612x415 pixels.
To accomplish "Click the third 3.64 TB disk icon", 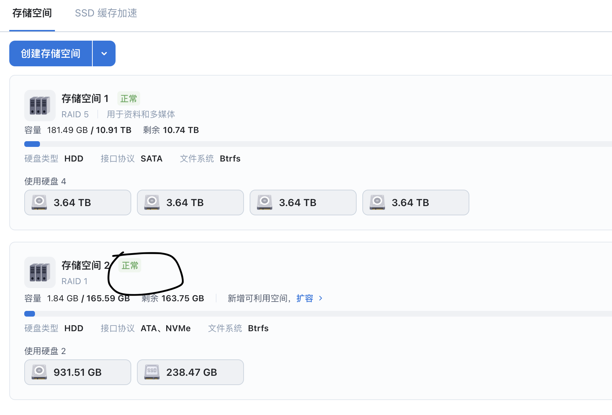I will click(x=265, y=203).
